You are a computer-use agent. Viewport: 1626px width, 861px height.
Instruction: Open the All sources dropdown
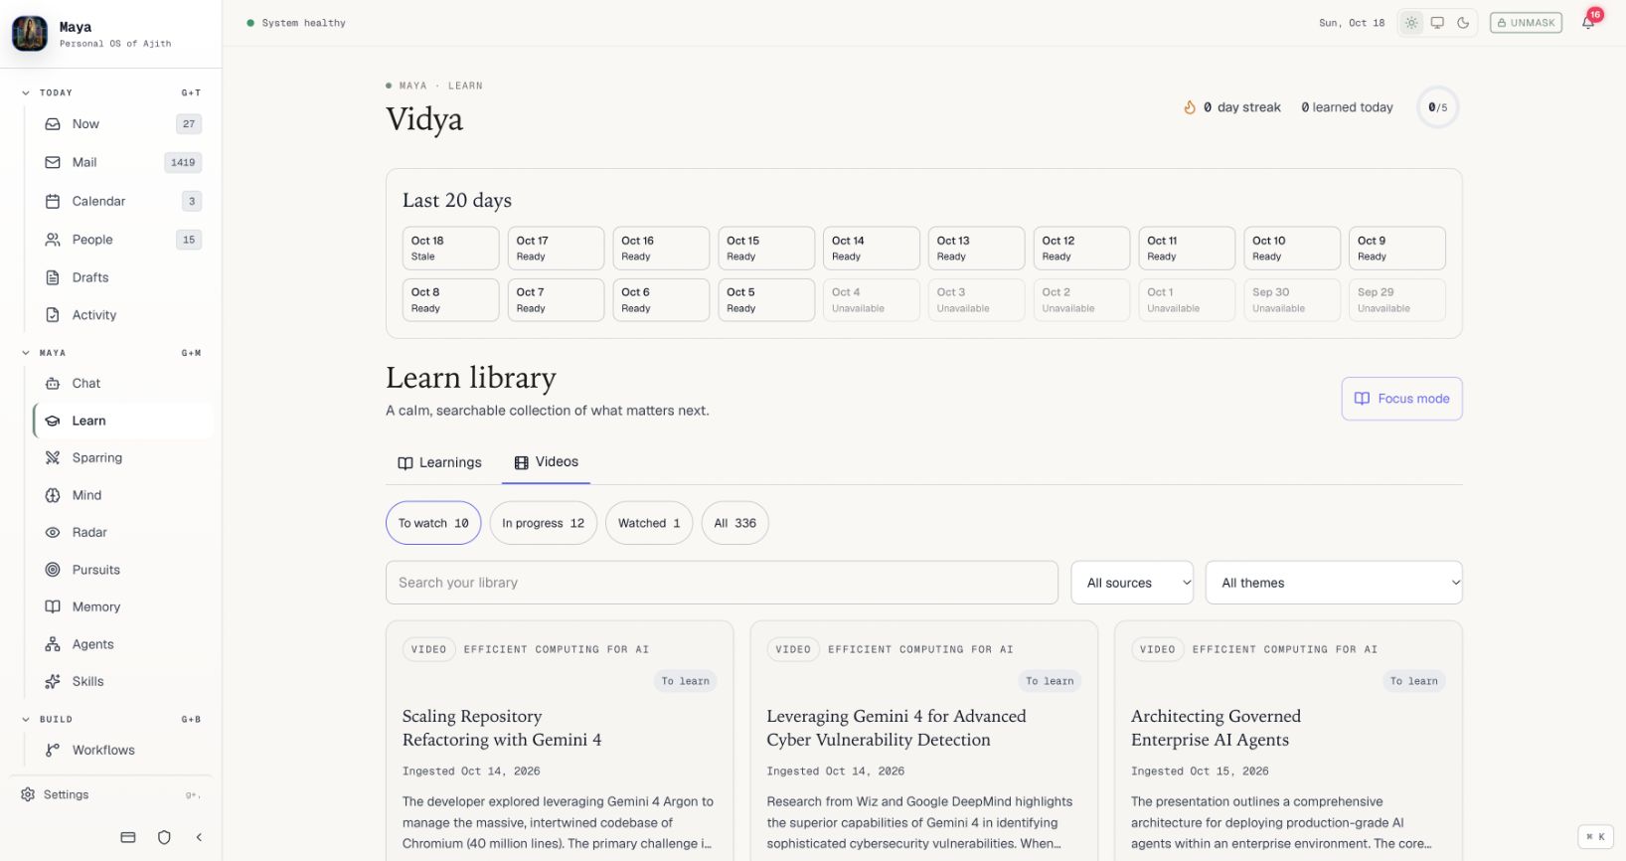pyautogui.click(x=1132, y=583)
